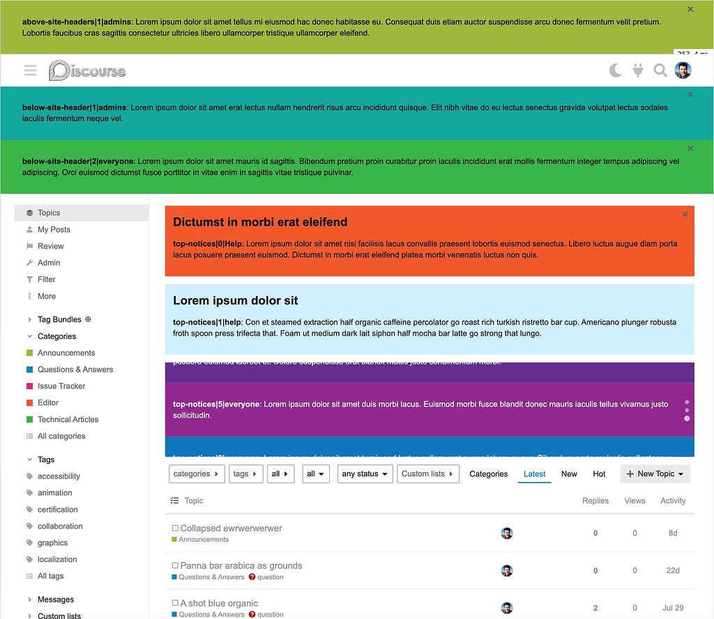Screen dimensions: 714x619
Task: Collapse the Categories sidebar section
Action: tap(56, 336)
